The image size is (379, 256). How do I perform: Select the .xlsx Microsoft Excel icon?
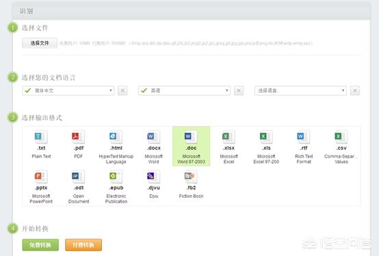[228, 137]
